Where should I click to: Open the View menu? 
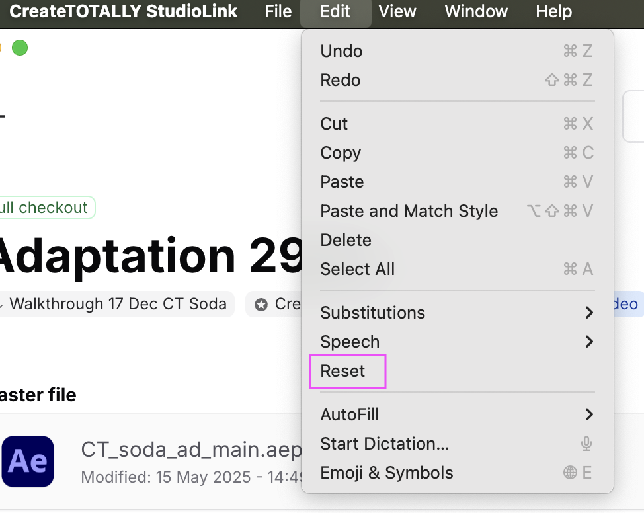397,11
